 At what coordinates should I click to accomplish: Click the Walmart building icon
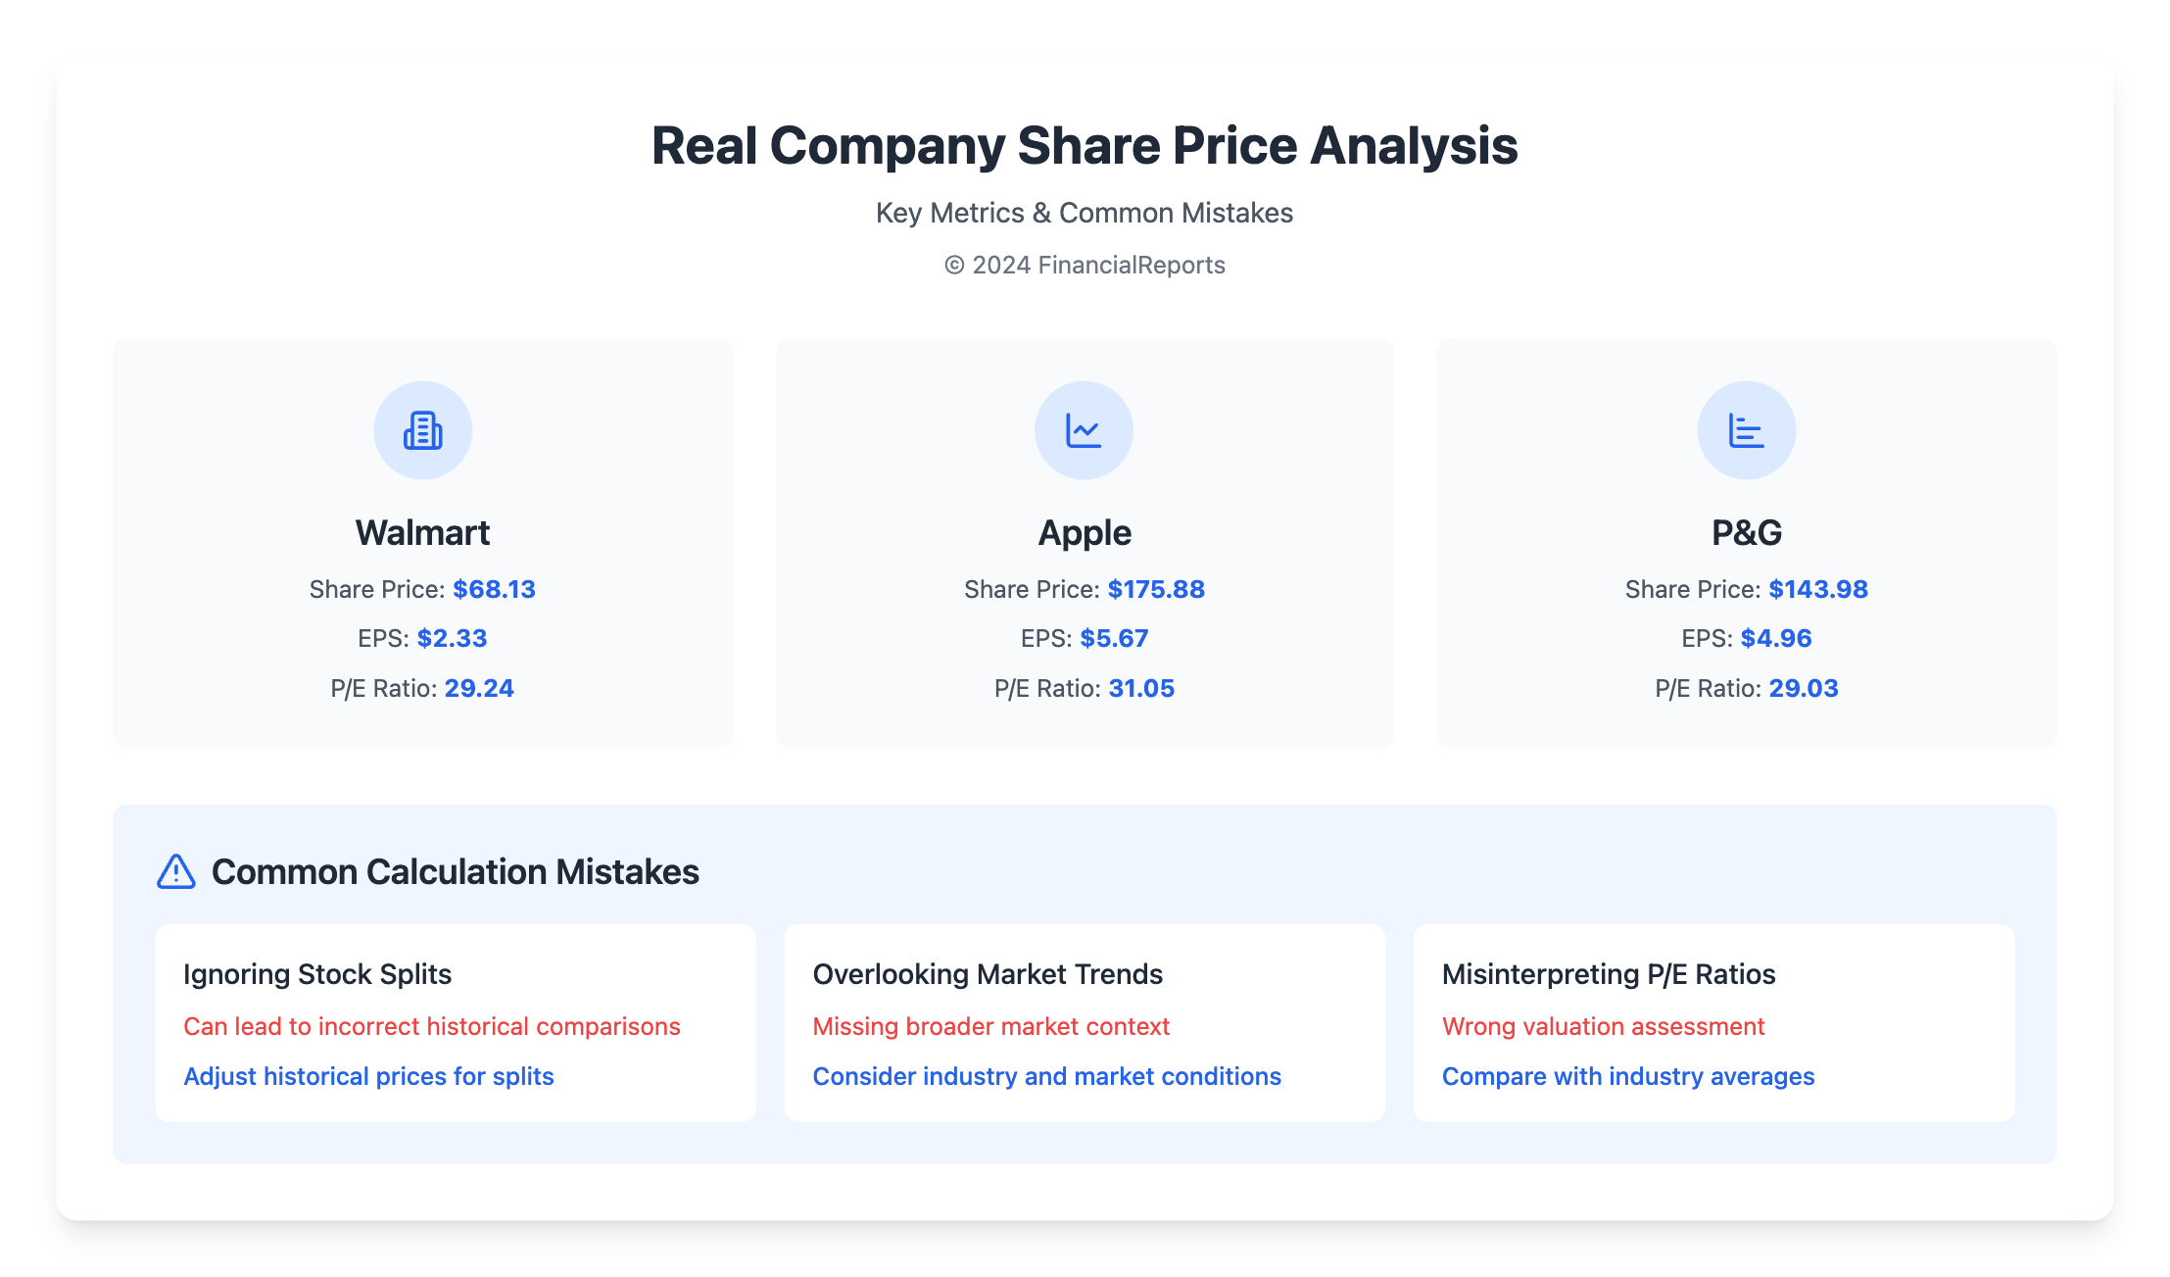click(422, 430)
